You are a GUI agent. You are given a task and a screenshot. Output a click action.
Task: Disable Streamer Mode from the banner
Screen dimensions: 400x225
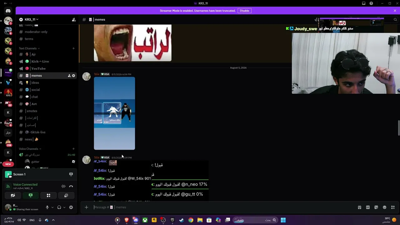pos(244,11)
